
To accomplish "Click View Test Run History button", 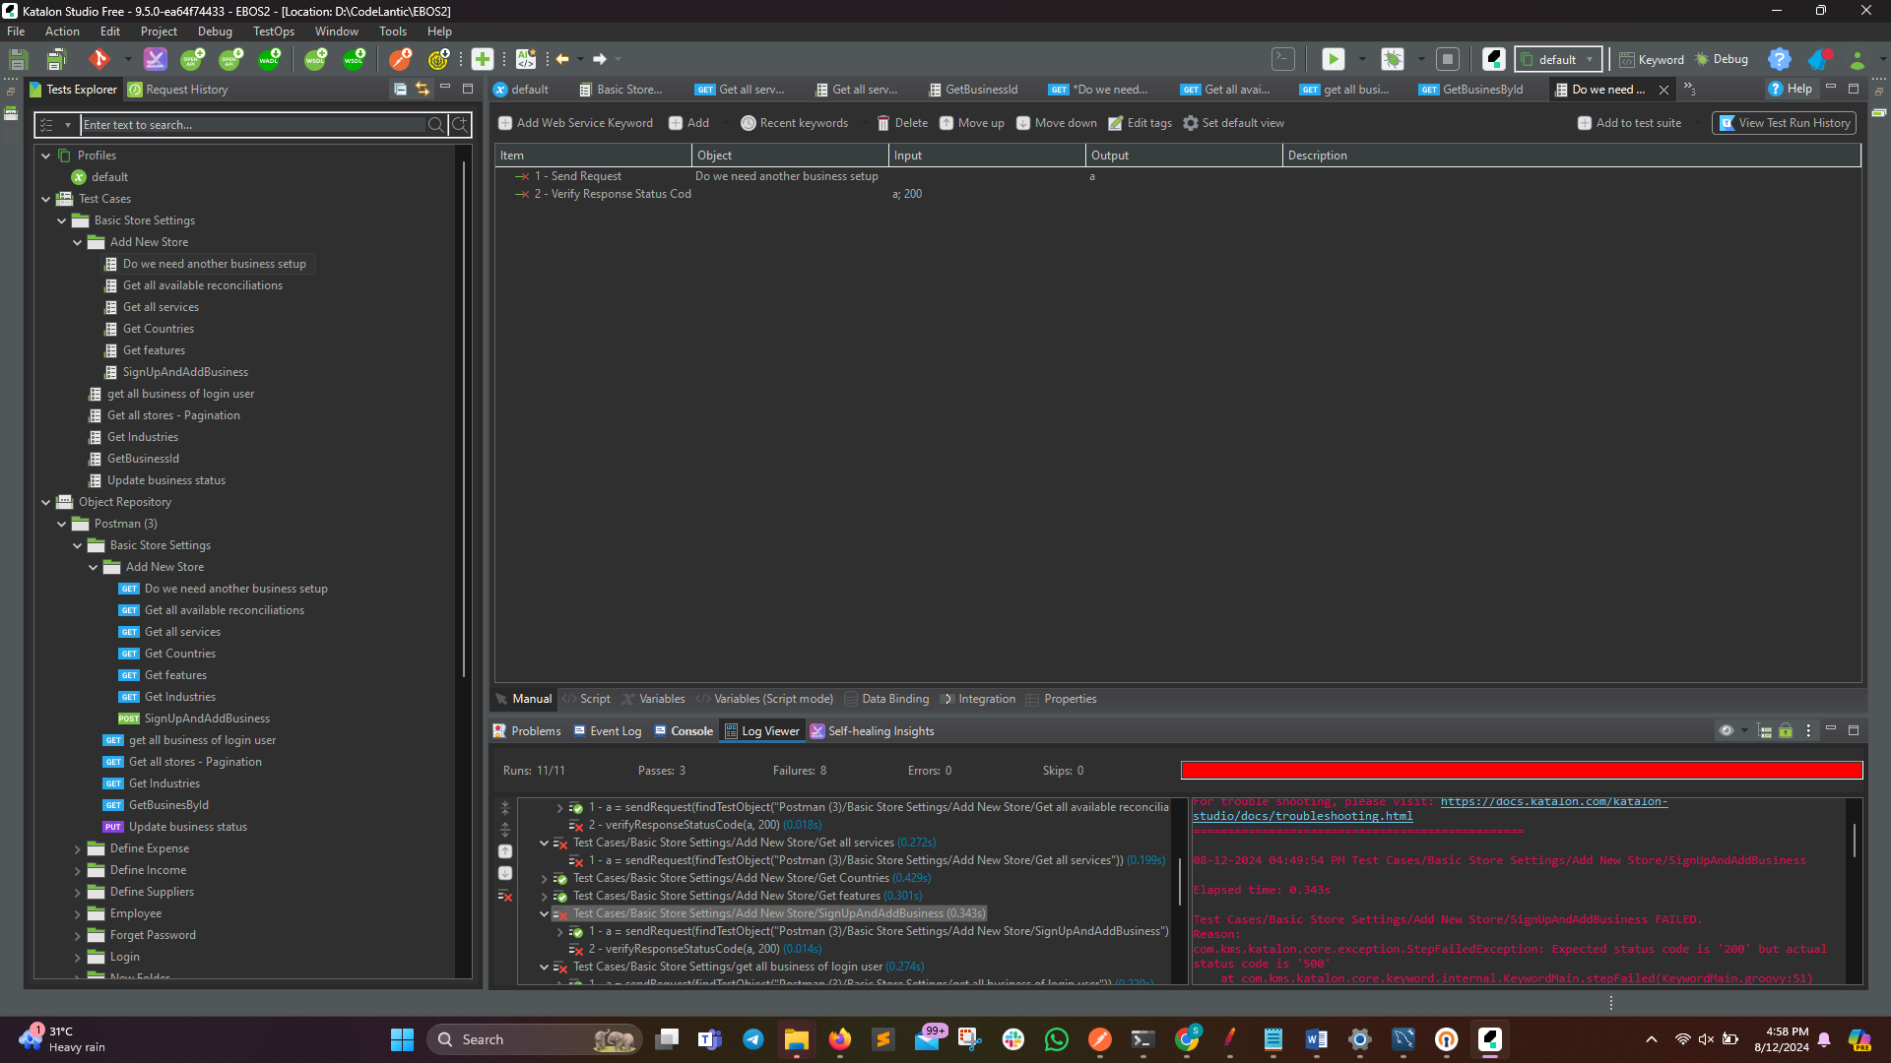I will click(1785, 123).
